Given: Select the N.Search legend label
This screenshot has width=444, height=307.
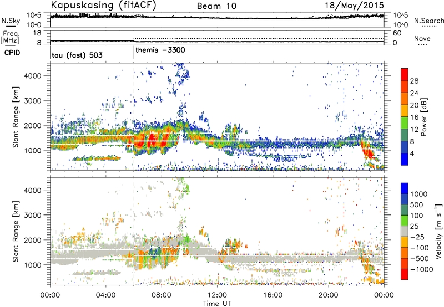Looking at the screenshot, I should [x=429, y=21].
